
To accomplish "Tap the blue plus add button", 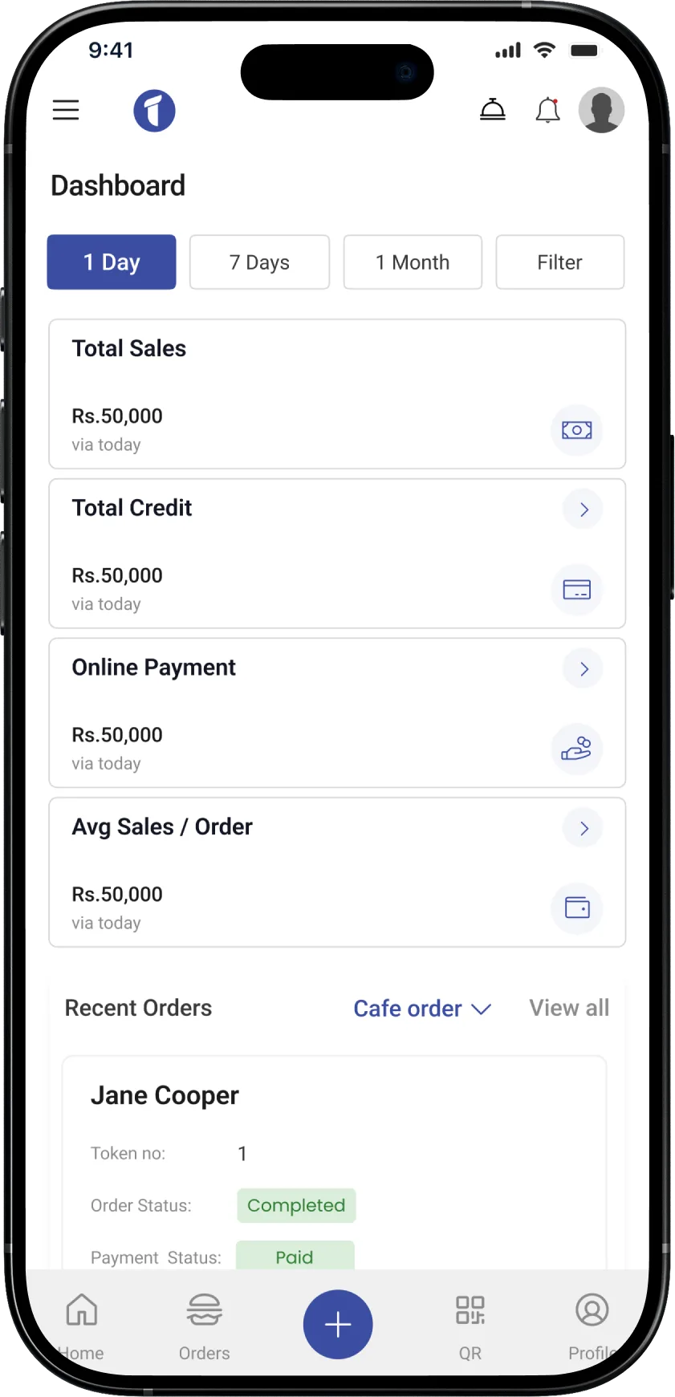I will click(338, 1324).
